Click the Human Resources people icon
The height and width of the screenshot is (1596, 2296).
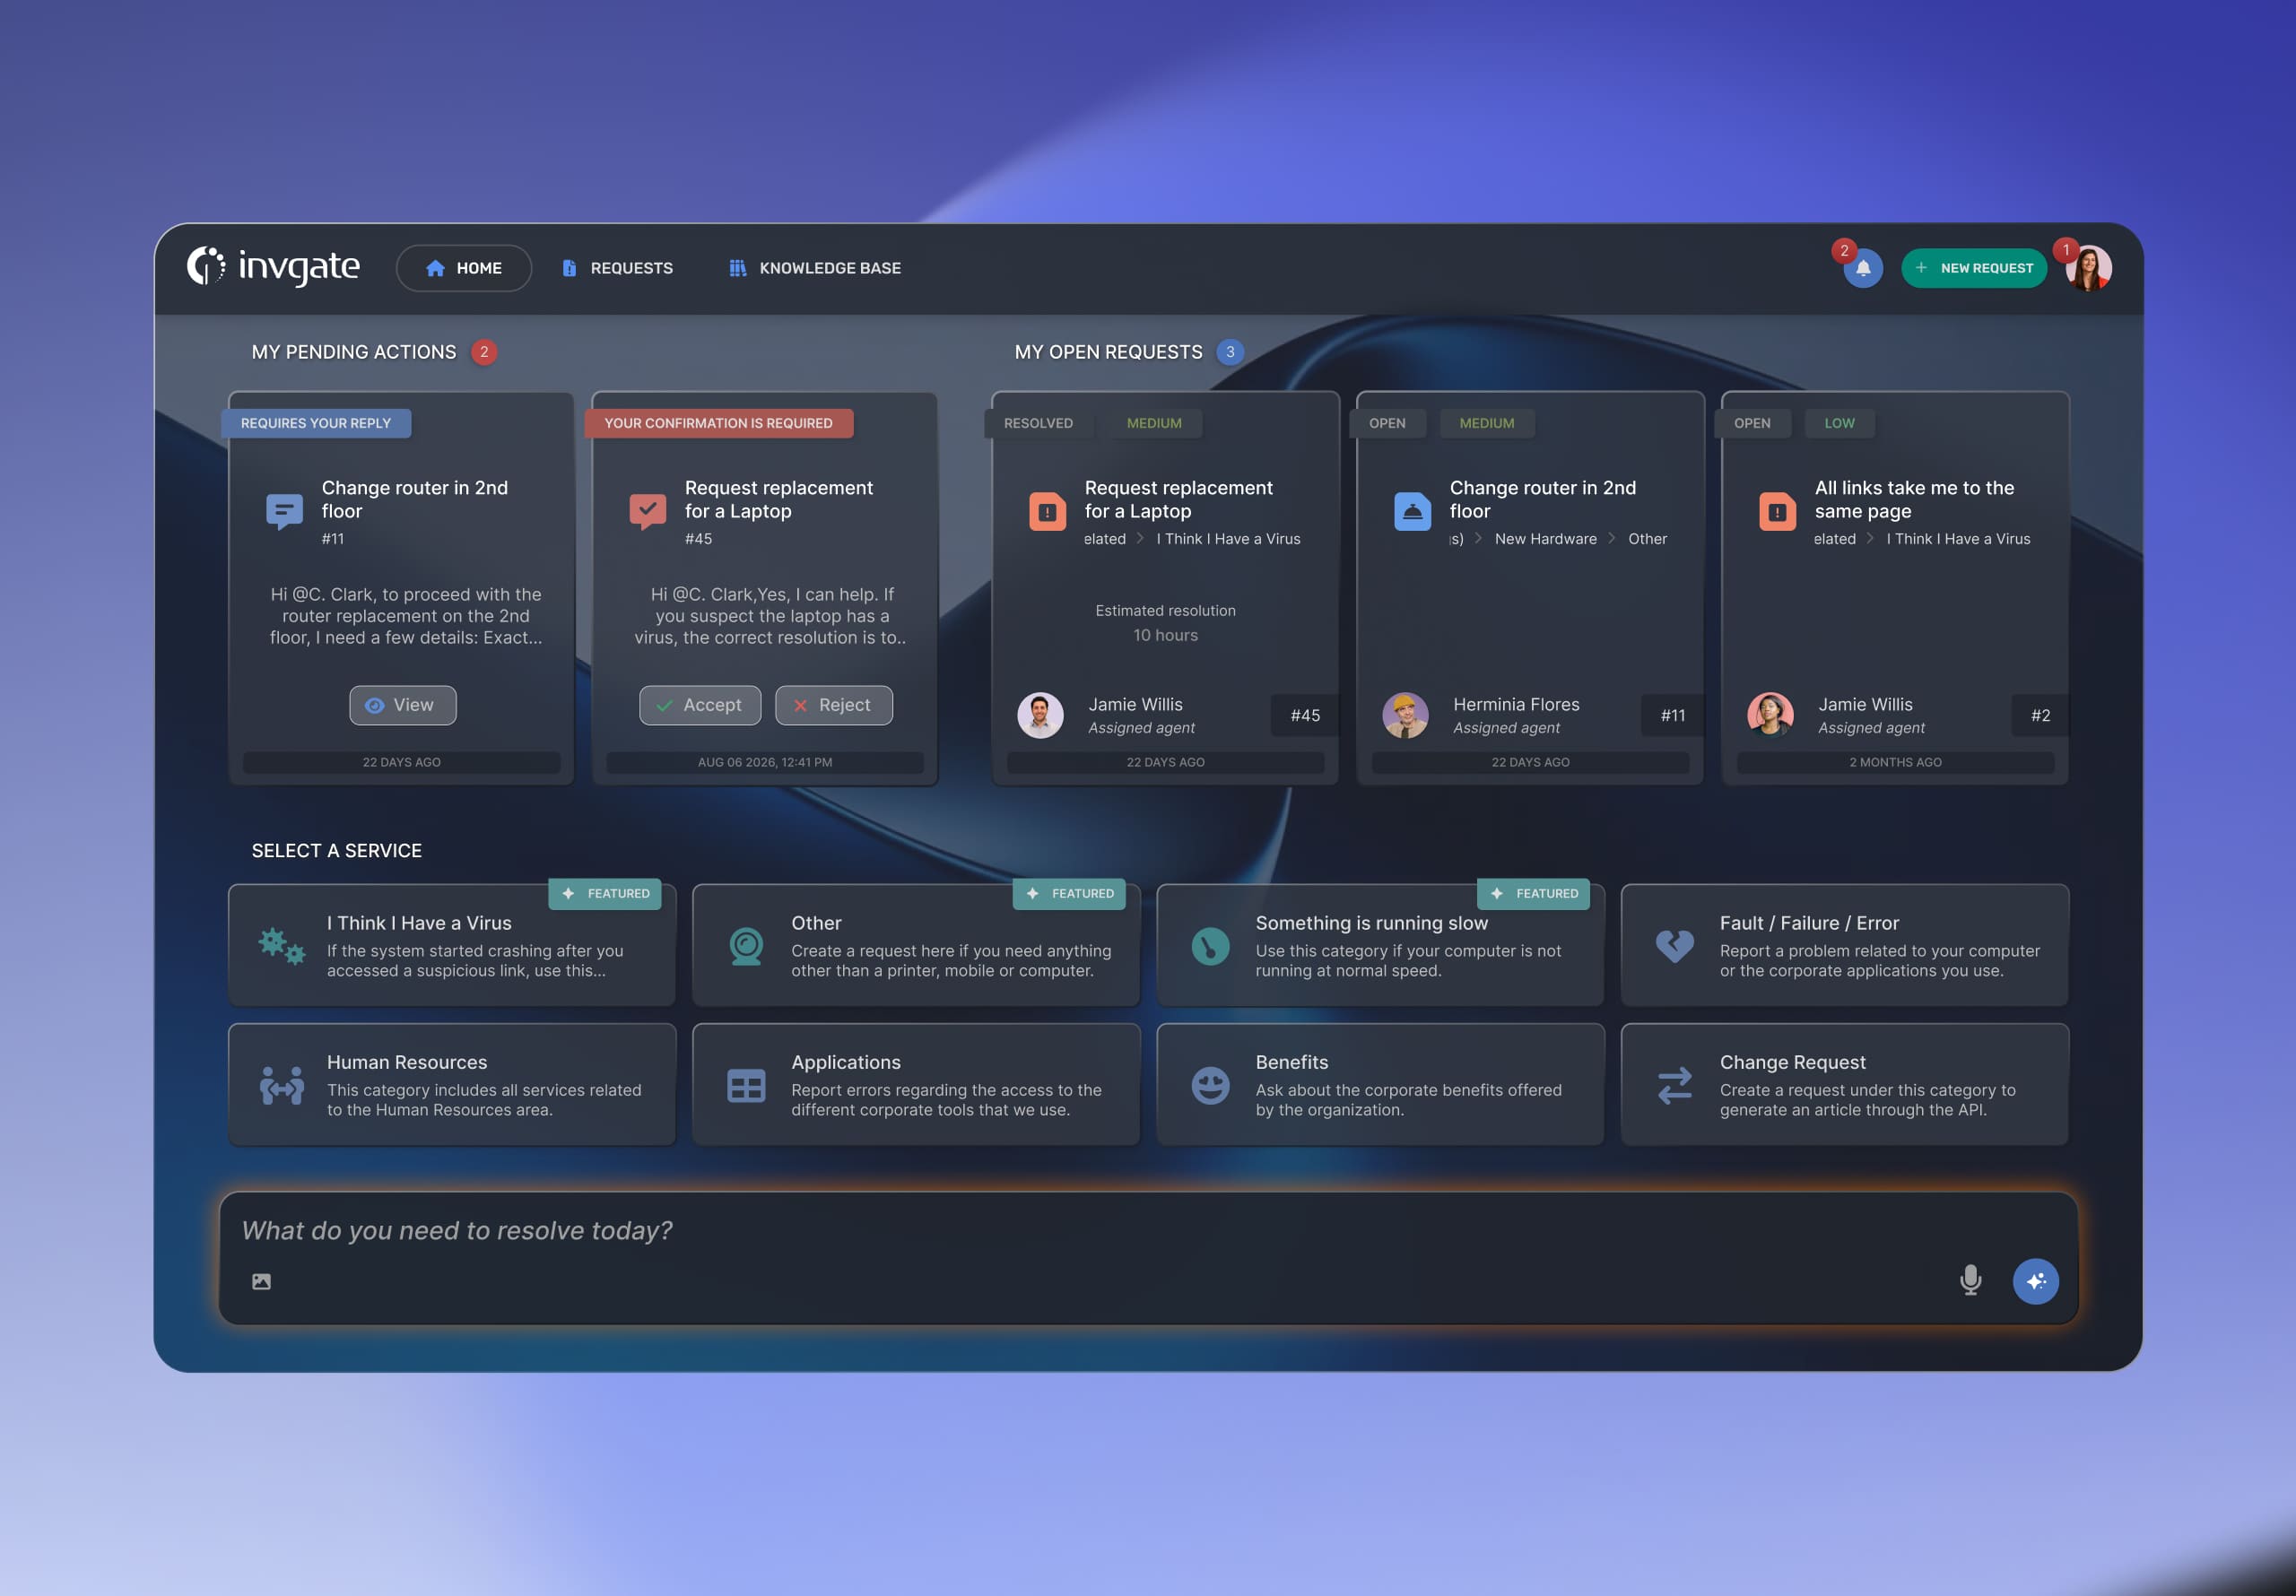point(282,1086)
